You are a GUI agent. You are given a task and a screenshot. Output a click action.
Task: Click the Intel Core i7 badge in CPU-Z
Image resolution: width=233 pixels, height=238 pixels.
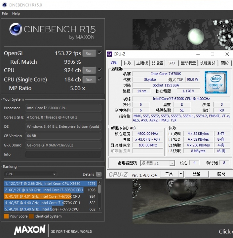pos(216,82)
